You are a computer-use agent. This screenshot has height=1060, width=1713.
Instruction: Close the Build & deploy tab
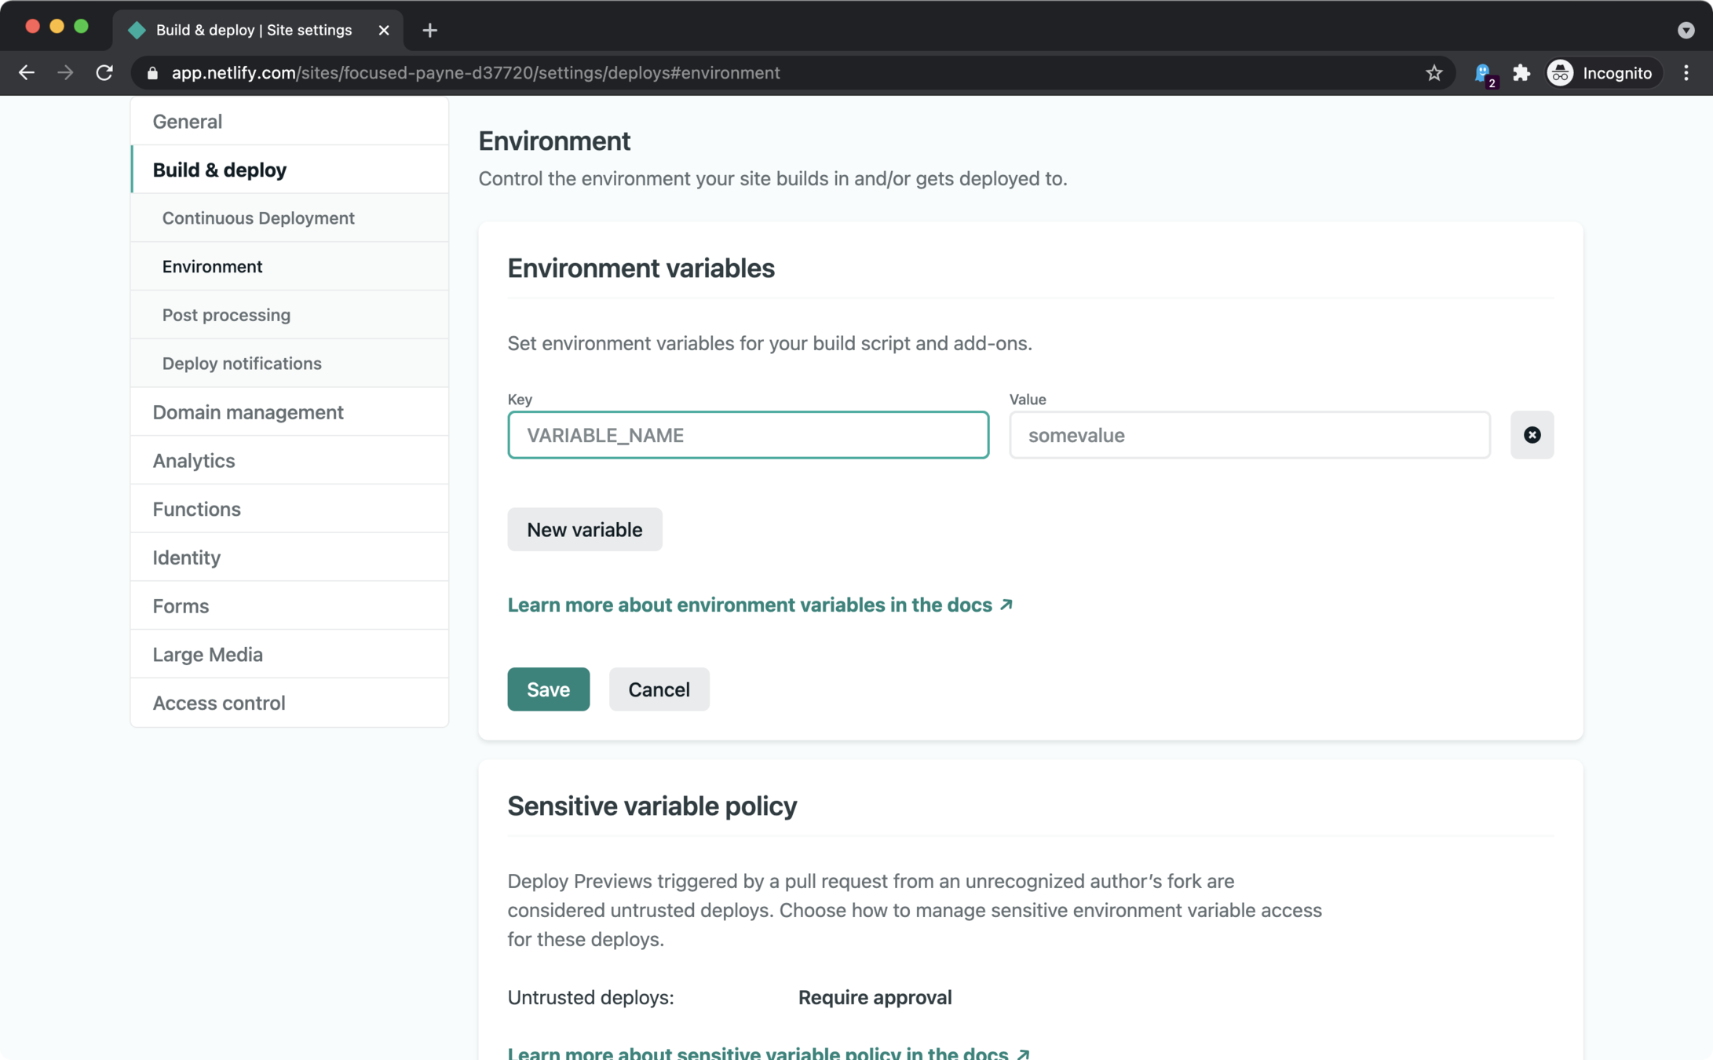(383, 30)
